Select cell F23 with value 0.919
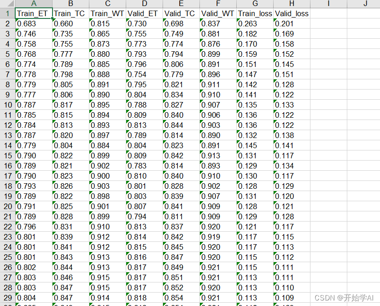The image size is (380, 306). (x=218, y=237)
